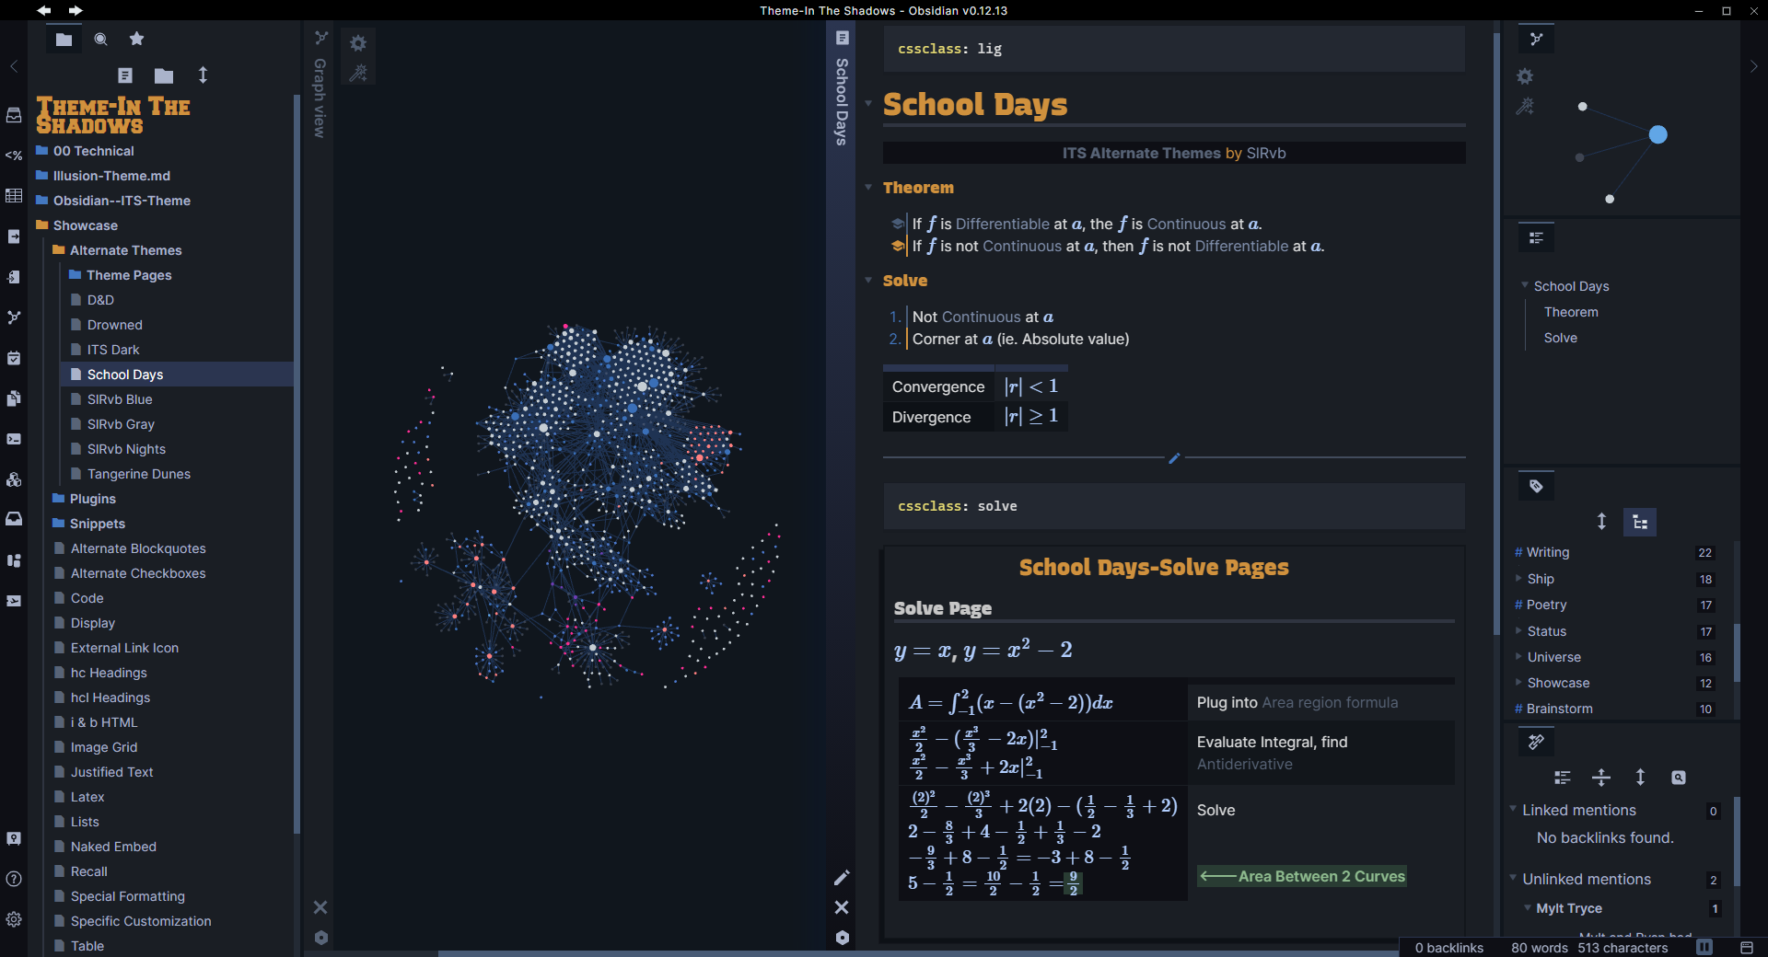Toggle edit/preview mode pencil icon

tap(842, 877)
